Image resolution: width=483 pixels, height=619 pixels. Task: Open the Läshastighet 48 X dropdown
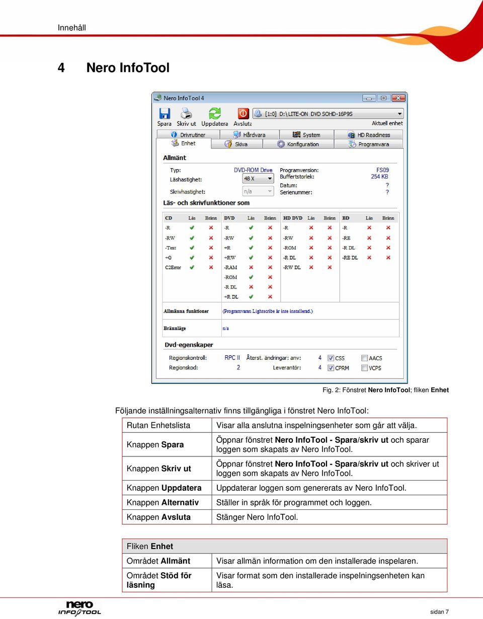point(258,179)
